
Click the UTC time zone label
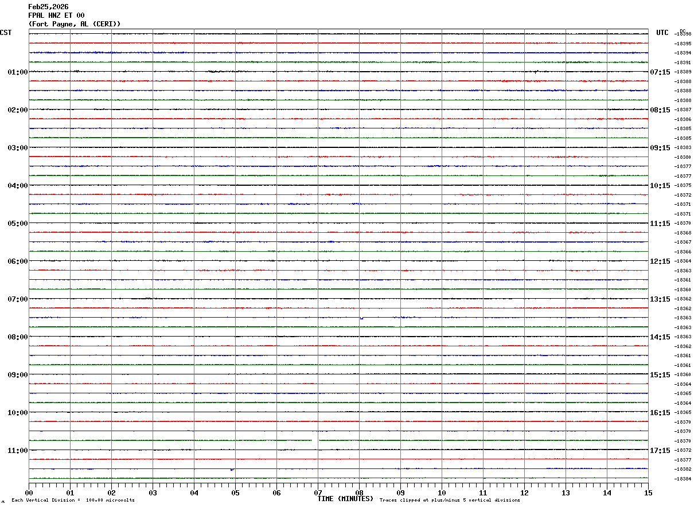pyautogui.click(x=662, y=33)
